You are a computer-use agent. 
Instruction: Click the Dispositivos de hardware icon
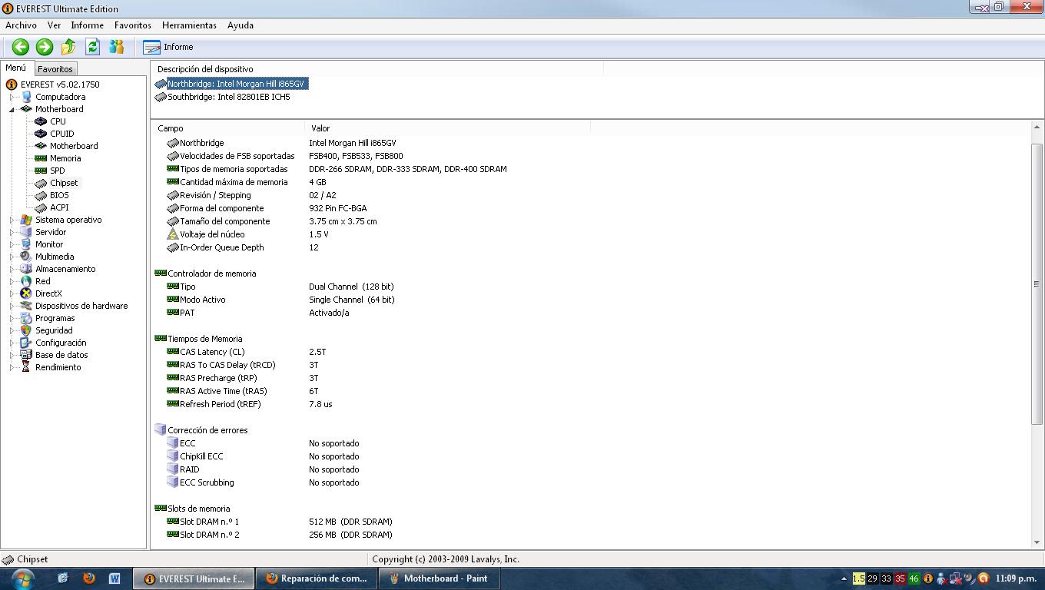click(26, 306)
